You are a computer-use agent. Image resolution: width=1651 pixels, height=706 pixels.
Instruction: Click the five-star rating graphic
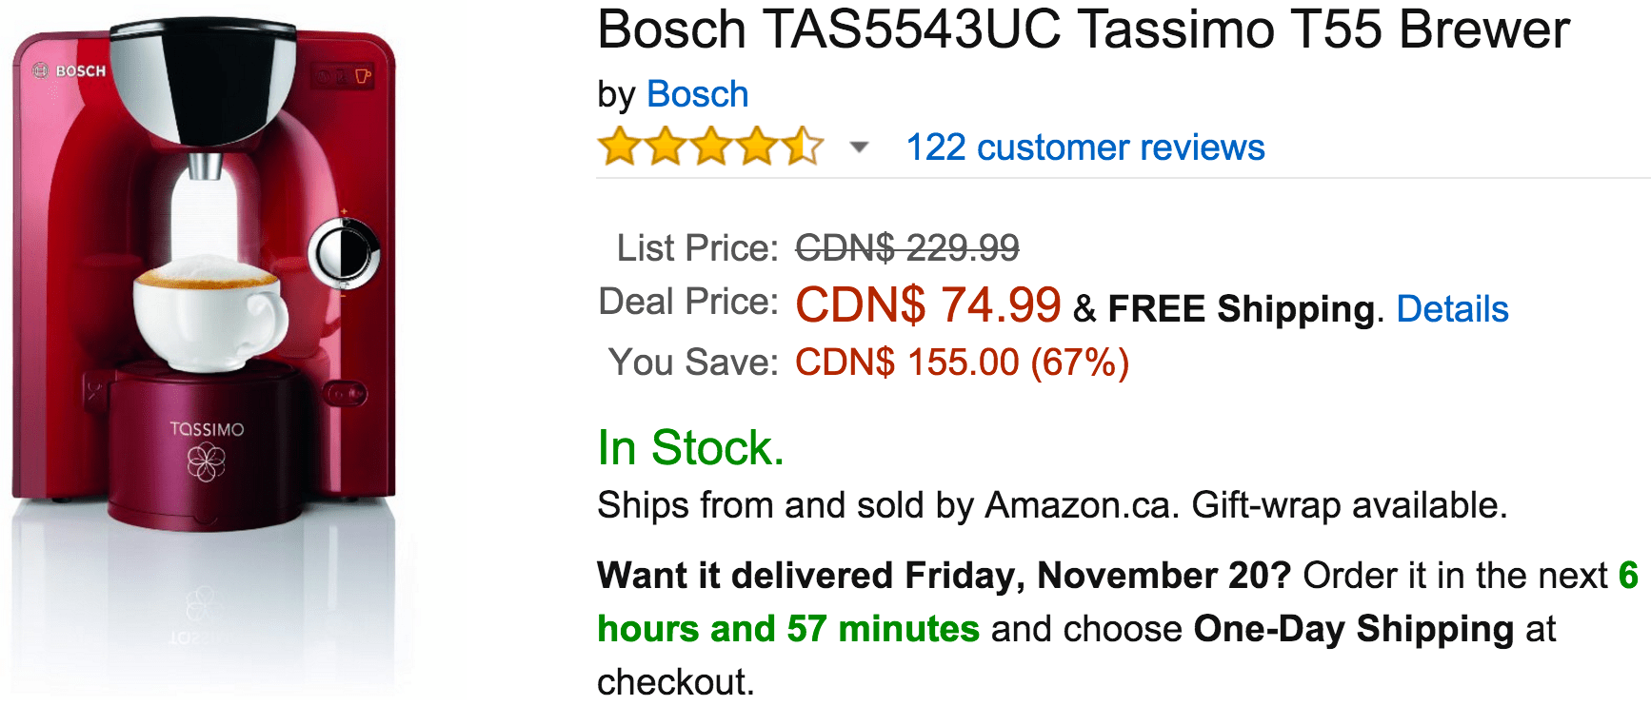pos(710,147)
